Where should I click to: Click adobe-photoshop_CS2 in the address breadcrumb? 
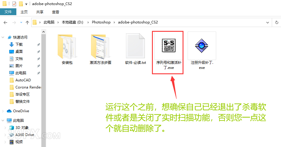[138, 22]
